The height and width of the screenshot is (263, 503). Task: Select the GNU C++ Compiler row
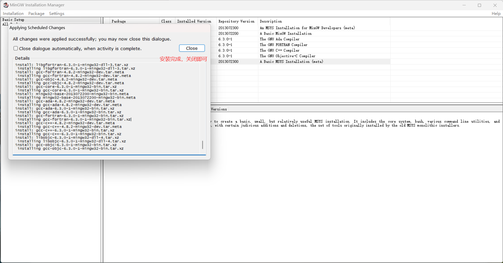pos(300,50)
